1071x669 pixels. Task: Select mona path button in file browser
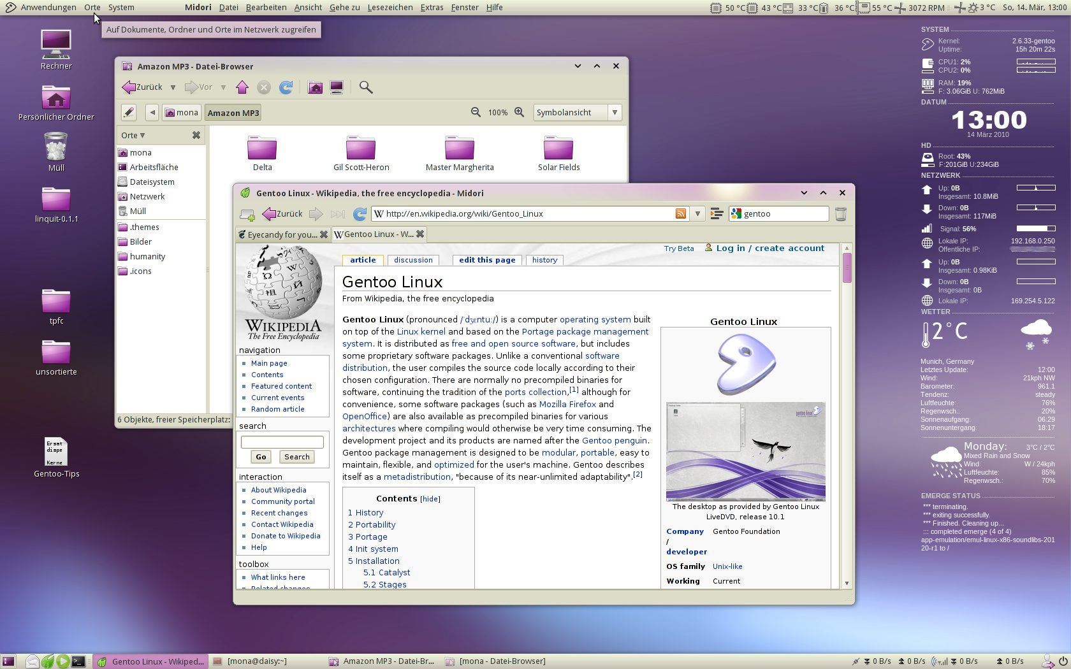coord(181,113)
